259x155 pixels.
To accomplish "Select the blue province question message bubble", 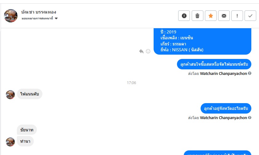I will pyautogui.click(x=226, y=108).
